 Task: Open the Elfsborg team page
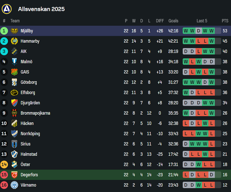(x=28, y=92)
